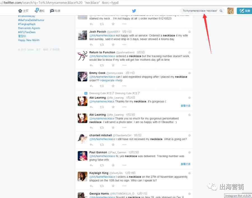The width and height of the screenshot is (252, 198).
Task: Reply to Kayleigh King's tweet
Action: click(91, 186)
